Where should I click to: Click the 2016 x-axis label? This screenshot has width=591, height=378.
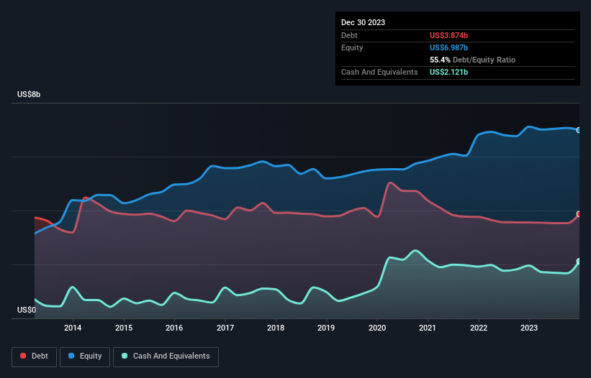(x=174, y=328)
